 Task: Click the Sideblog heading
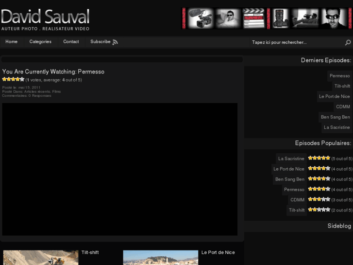(x=339, y=226)
